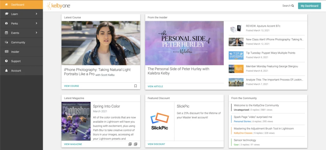Image resolution: width=326 pixels, height=150 pixels.
Task: Open 'Mastering the Adjustment Brush Tool' thread
Action: click(264, 129)
